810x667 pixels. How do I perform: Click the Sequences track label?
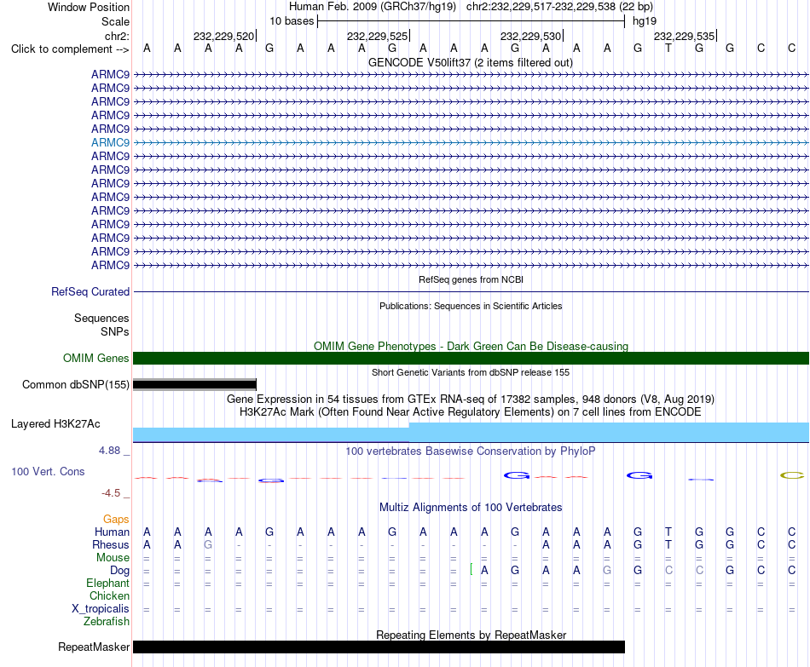click(101, 318)
